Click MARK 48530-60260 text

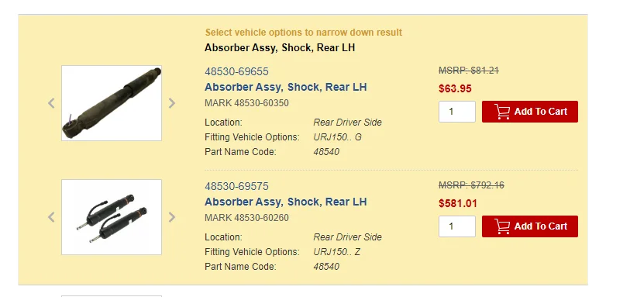[x=246, y=218]
